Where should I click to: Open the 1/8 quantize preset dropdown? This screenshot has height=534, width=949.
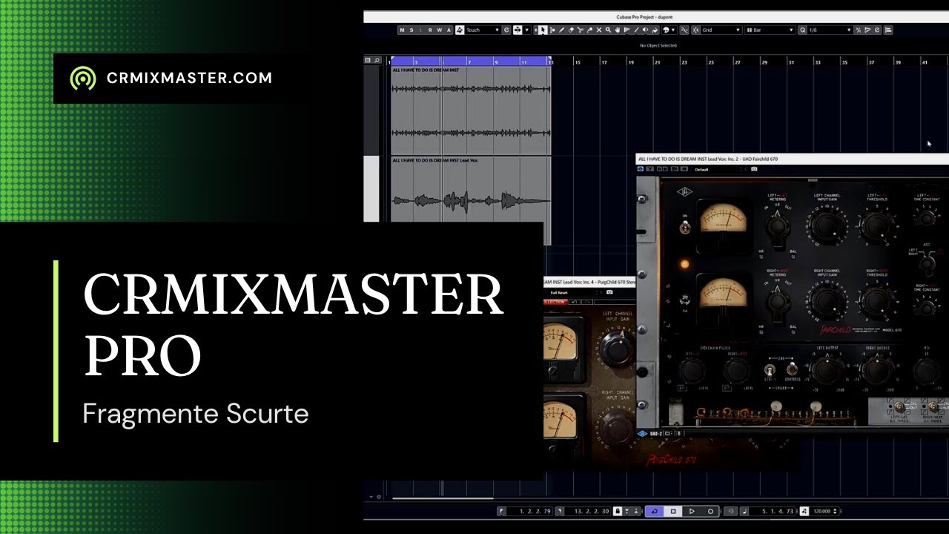[830, 30]
